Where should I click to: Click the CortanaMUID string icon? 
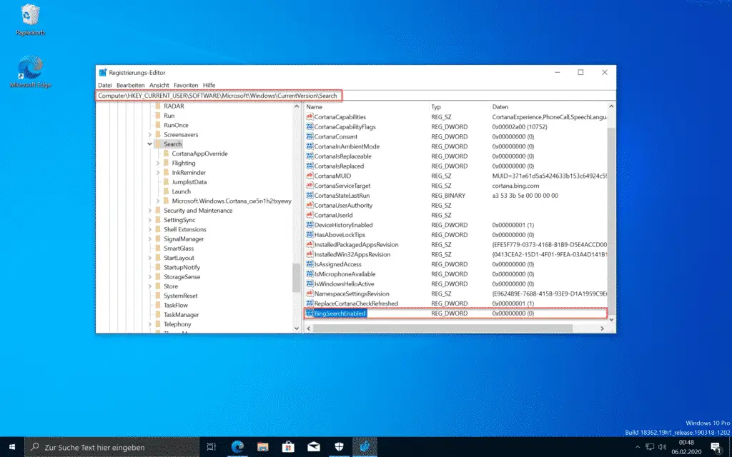(310, 176)
